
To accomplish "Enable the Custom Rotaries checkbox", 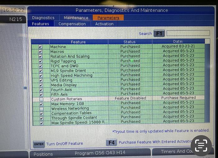I will pos(41,99).
